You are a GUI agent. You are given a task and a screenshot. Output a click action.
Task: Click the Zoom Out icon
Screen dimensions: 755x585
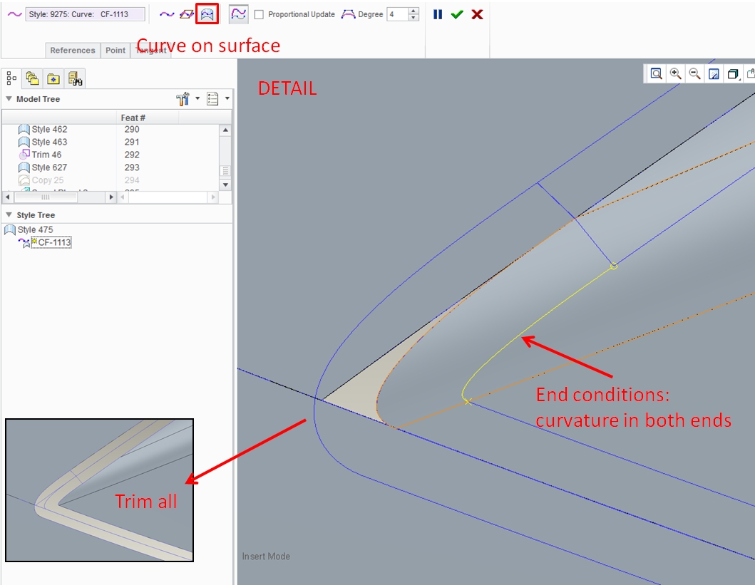694,73
